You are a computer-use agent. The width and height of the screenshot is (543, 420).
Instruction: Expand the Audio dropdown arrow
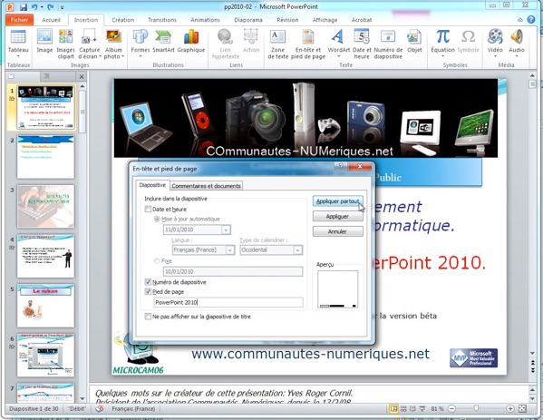point(517,56)
